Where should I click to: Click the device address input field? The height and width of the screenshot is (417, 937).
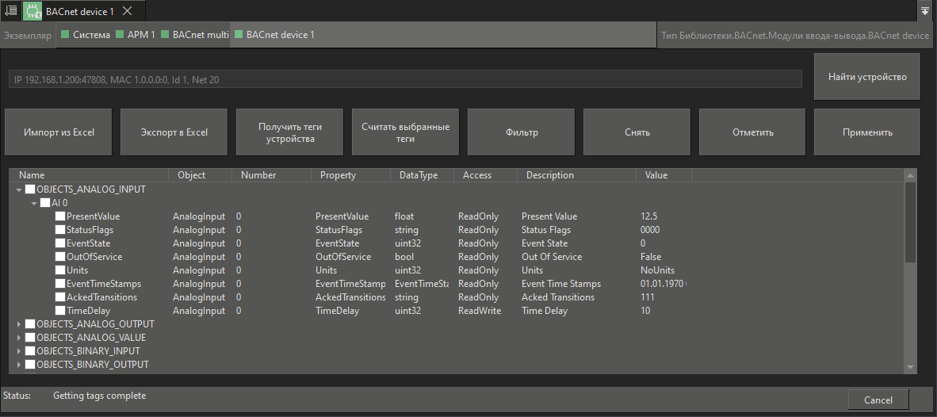(x=405, y=78)
